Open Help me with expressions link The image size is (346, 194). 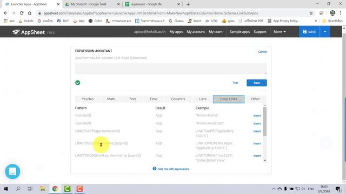coord(173,169)
